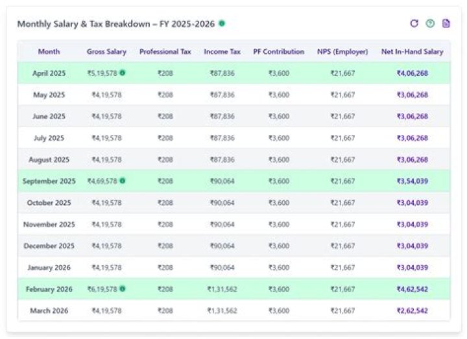
Task: Click February 2026 net salary ₹4,62,542
Action: [x=412, y=289]
